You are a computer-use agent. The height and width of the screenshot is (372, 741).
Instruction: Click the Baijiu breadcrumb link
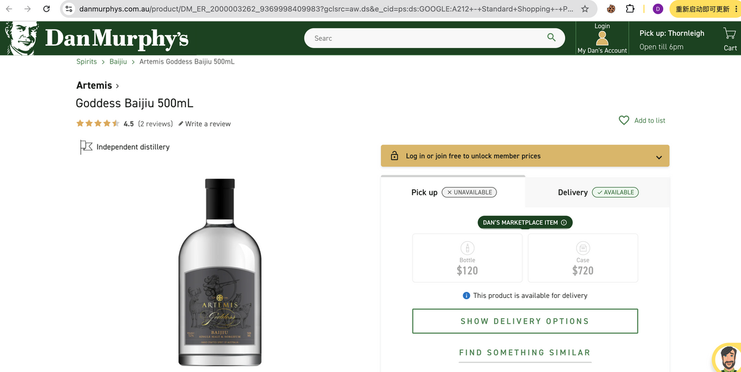click(118, 62)
